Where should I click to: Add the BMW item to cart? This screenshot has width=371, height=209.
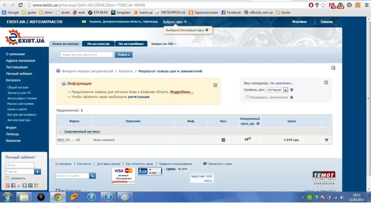(327, 140)
